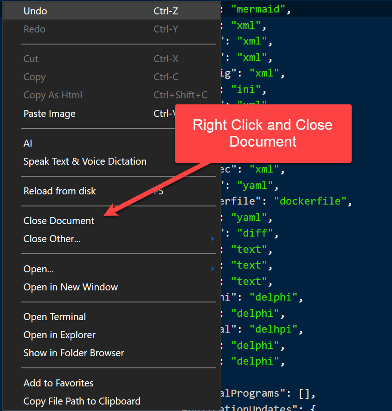Expand the Close Other... submenu arrow
Screen dimensions: 392x411
point(212,239)
